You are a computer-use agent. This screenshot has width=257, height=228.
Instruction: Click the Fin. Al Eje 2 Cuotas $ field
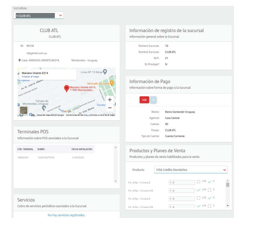pos(181,183)
